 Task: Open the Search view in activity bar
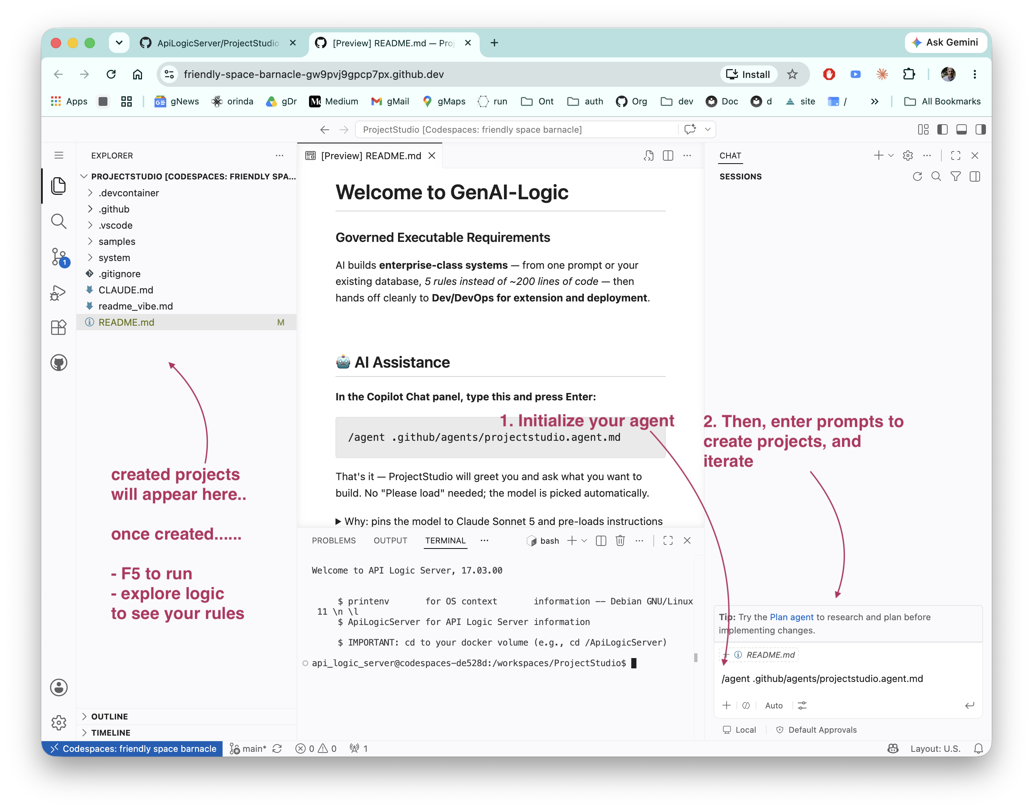[58, 221]
